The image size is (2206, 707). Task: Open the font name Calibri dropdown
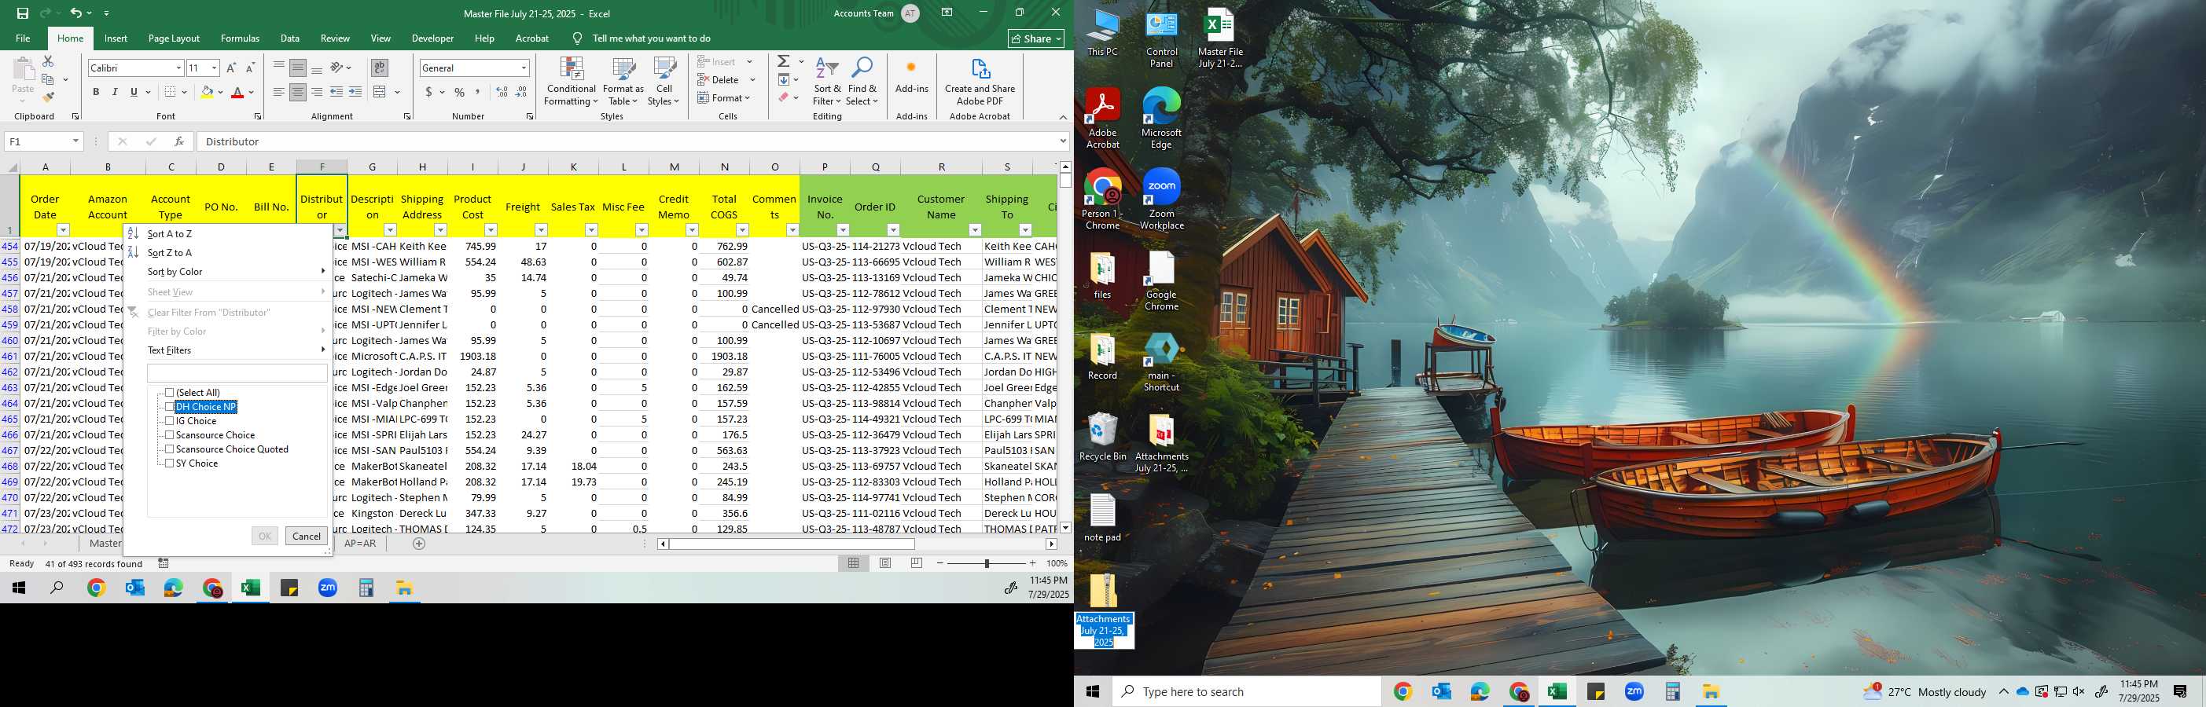(178, 68)
